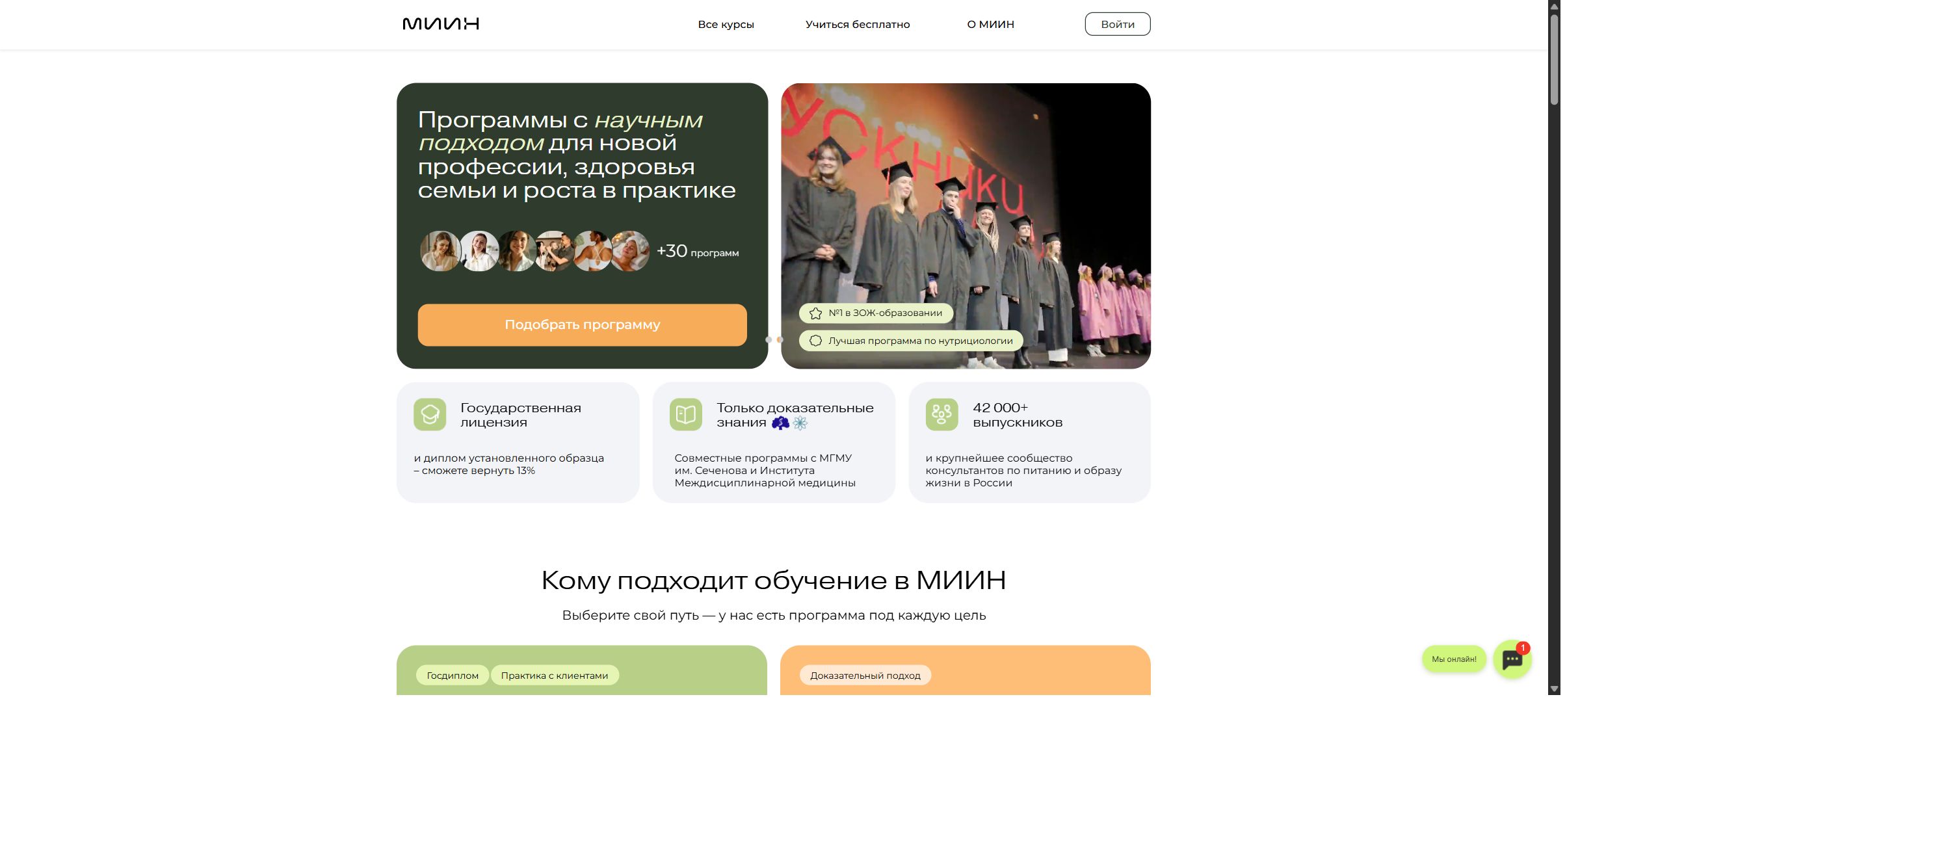Screen dimensions: 1935x868
Task: Click the open book knowledge icon
Action: point(686,414)
